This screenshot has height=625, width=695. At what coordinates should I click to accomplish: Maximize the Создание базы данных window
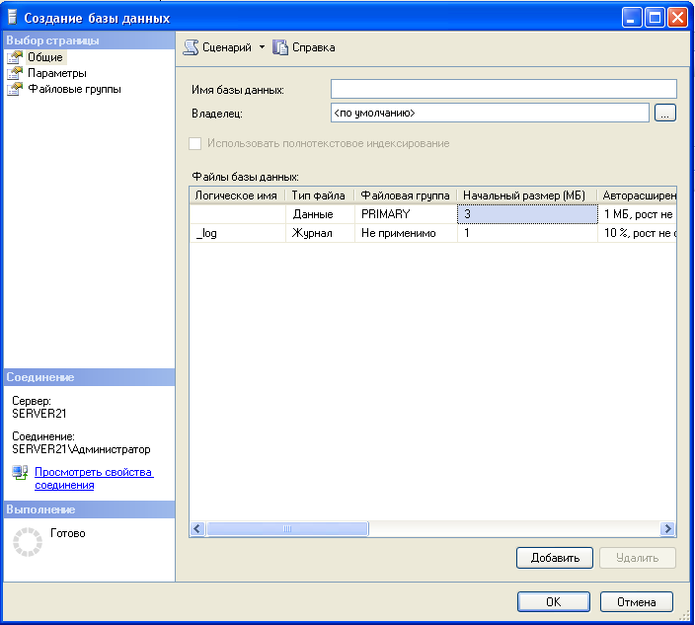click(x=655, y=18)
